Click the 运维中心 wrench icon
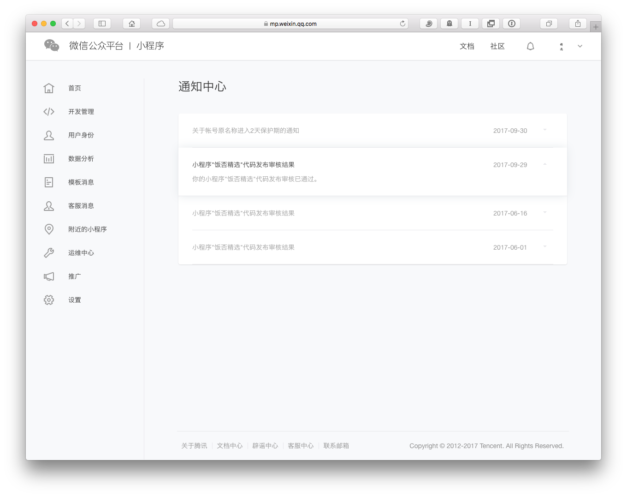Viewport: 627px width, 497px height. coord(49,253)
